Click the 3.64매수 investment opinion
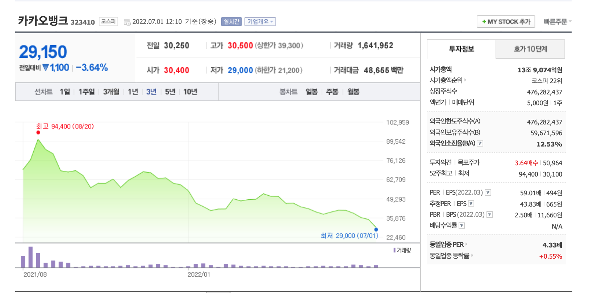 pyautogui.click(x=526, y=163)
